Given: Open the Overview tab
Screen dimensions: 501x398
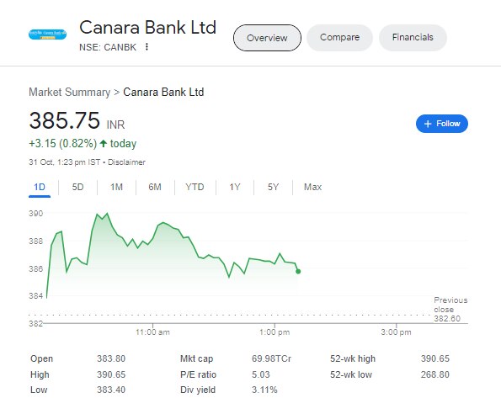Looking at the screenshot, I should [267, 38].
